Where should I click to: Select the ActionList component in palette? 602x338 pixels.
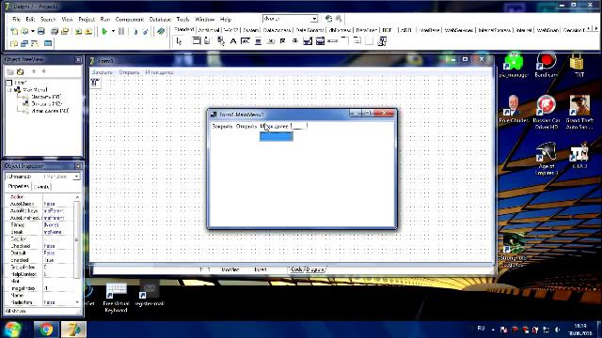click(382, 41)
